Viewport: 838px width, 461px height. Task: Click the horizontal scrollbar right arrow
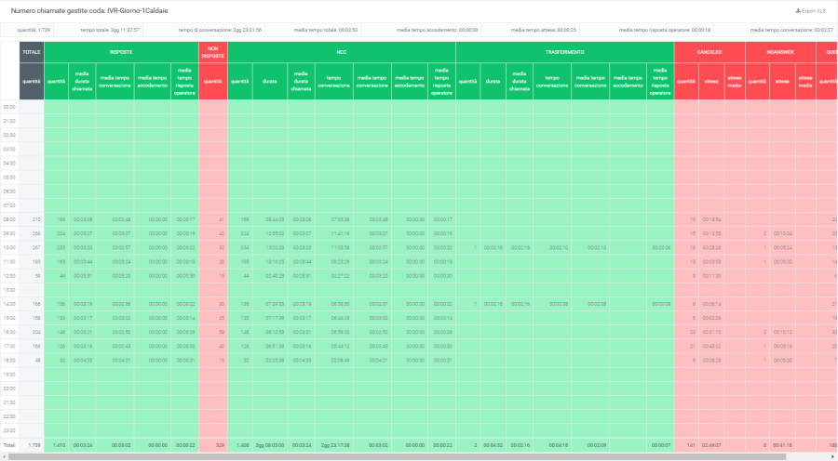tap(833, 456)
